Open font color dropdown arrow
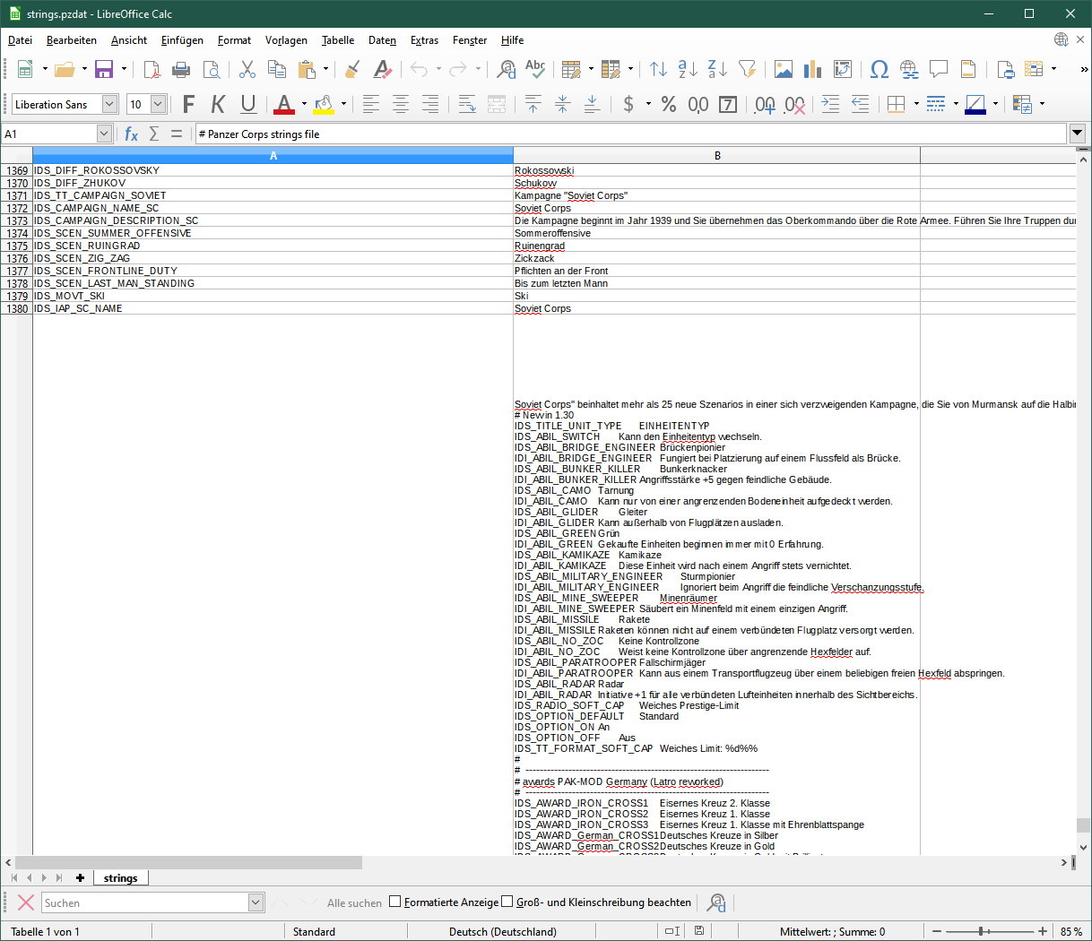The height and width of the screenshot is (941, 1092). click(304, 105)
